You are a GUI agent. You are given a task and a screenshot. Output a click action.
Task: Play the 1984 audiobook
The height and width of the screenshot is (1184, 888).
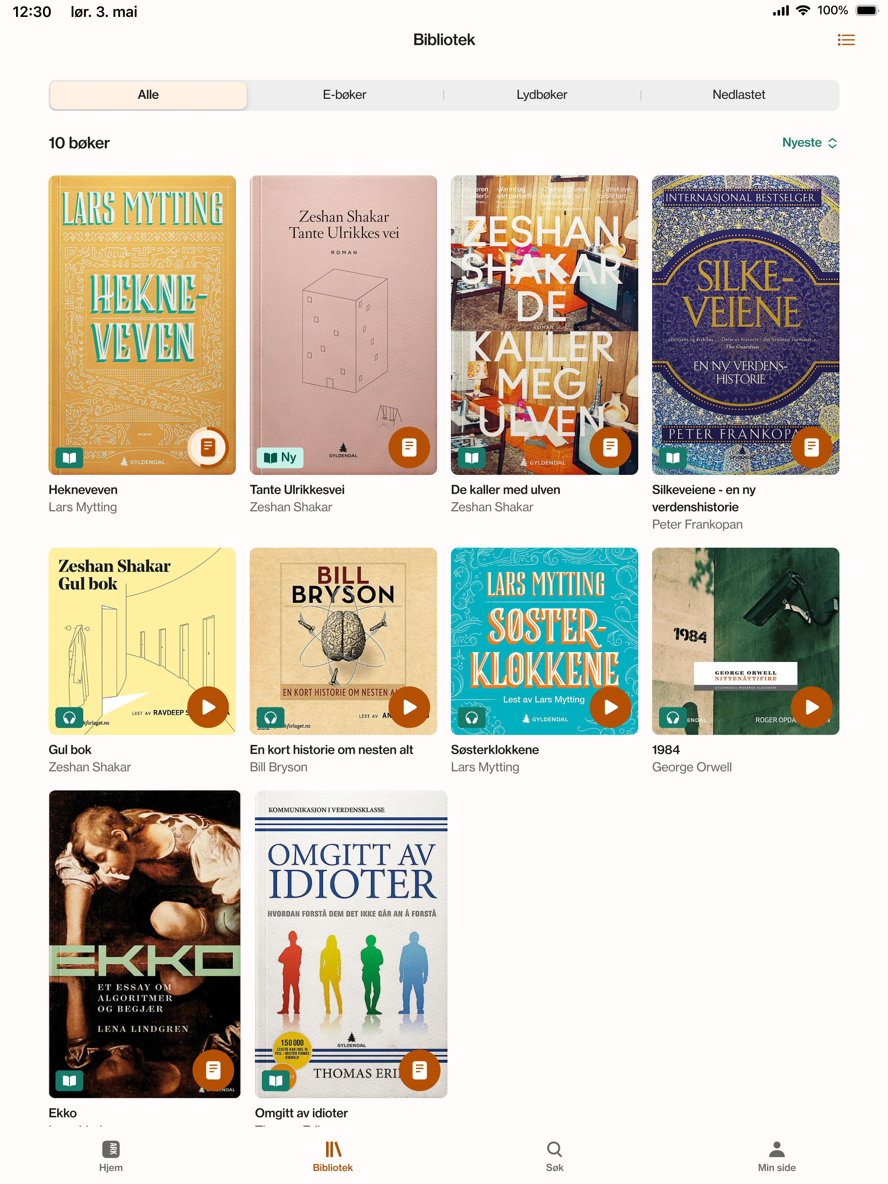pyautogui.click(x=811, y=707)
